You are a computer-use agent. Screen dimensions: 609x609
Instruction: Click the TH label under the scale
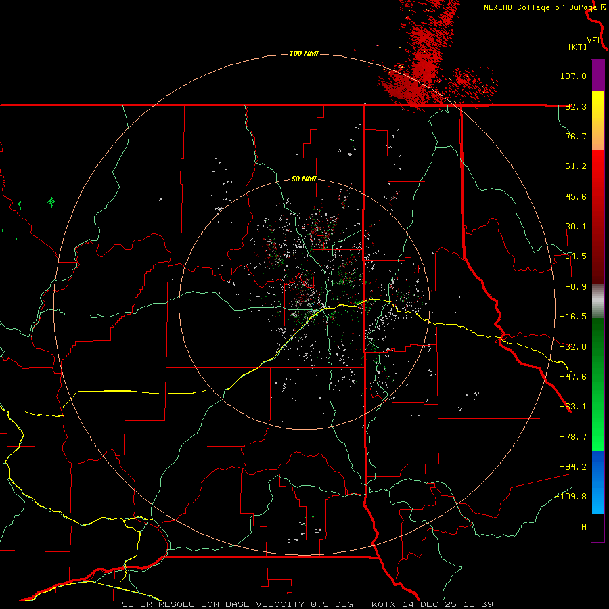tap(581, 527)
